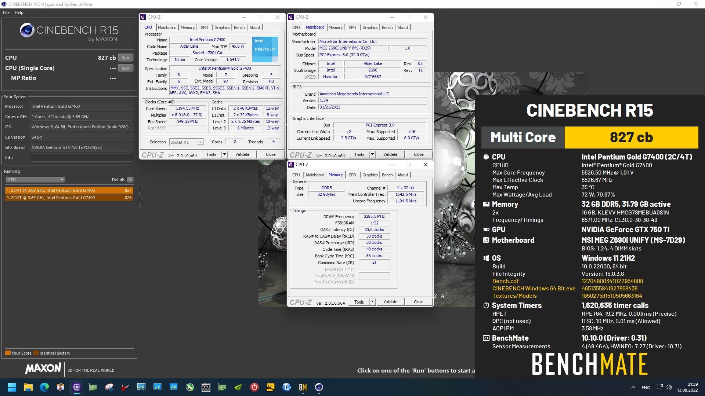Open the Cinebench File menu
Image resolution: width=705 pixels, height=396 pixels.
click(x=6, y=12)
